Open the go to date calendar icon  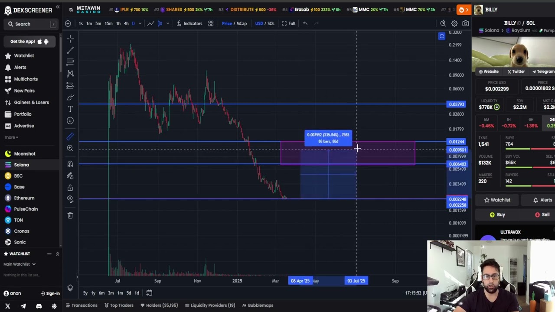tap(149, 293)
